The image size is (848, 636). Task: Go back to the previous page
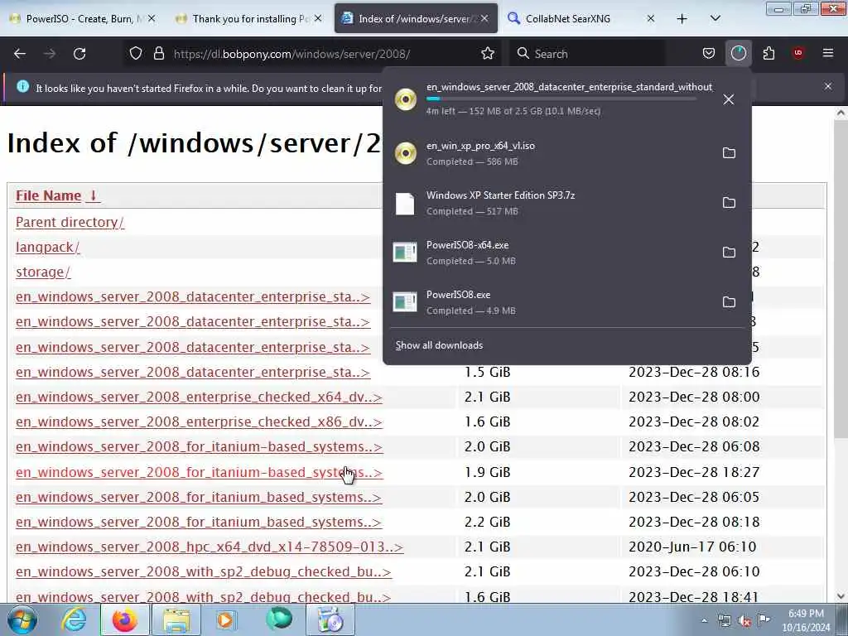(x=20, y=54)
